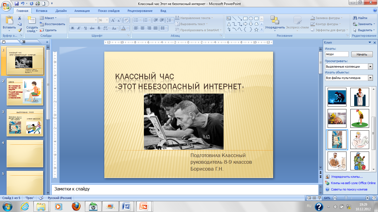Click the Paste clipboard icon

tap(9, 20)
